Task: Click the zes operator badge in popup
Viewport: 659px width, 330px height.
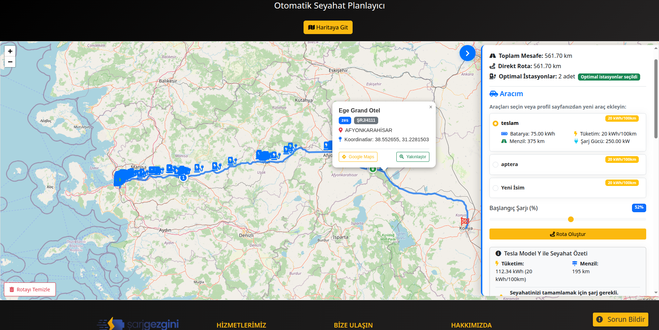Action: coord(345,120)
